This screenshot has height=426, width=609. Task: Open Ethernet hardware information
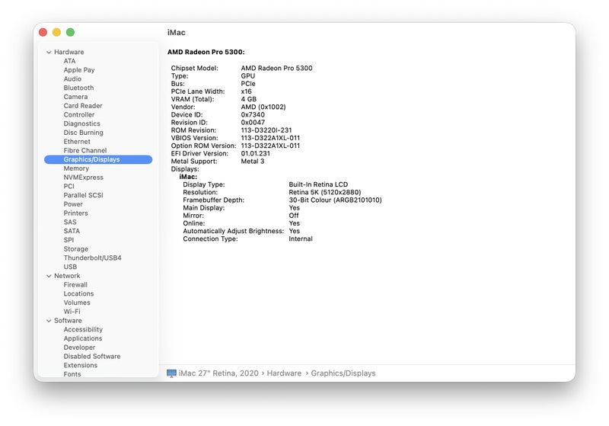[x=77, y=142]
